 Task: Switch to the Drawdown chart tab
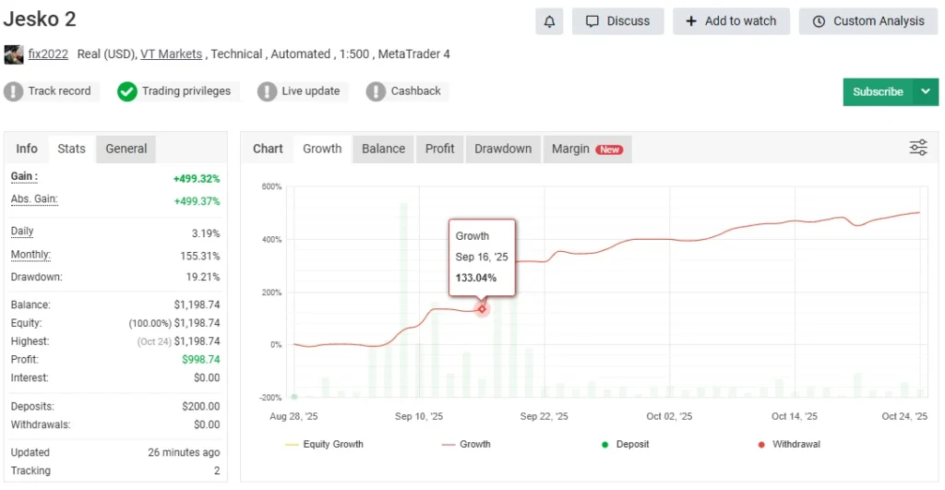pyautogui.click(x=503, y=149)
